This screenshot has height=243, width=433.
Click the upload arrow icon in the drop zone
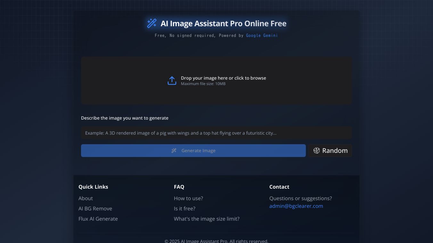172,81
